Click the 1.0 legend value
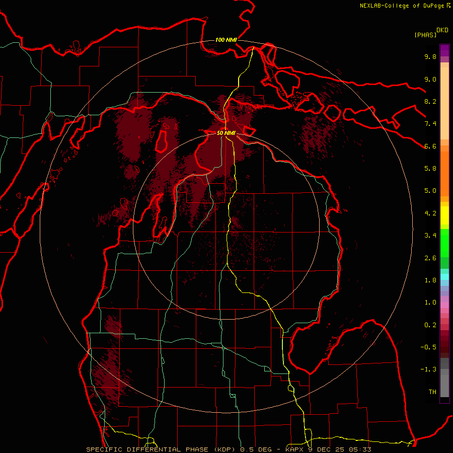Image resolution: width=453 pixels, height=453 pixels. tap(430, 302)
